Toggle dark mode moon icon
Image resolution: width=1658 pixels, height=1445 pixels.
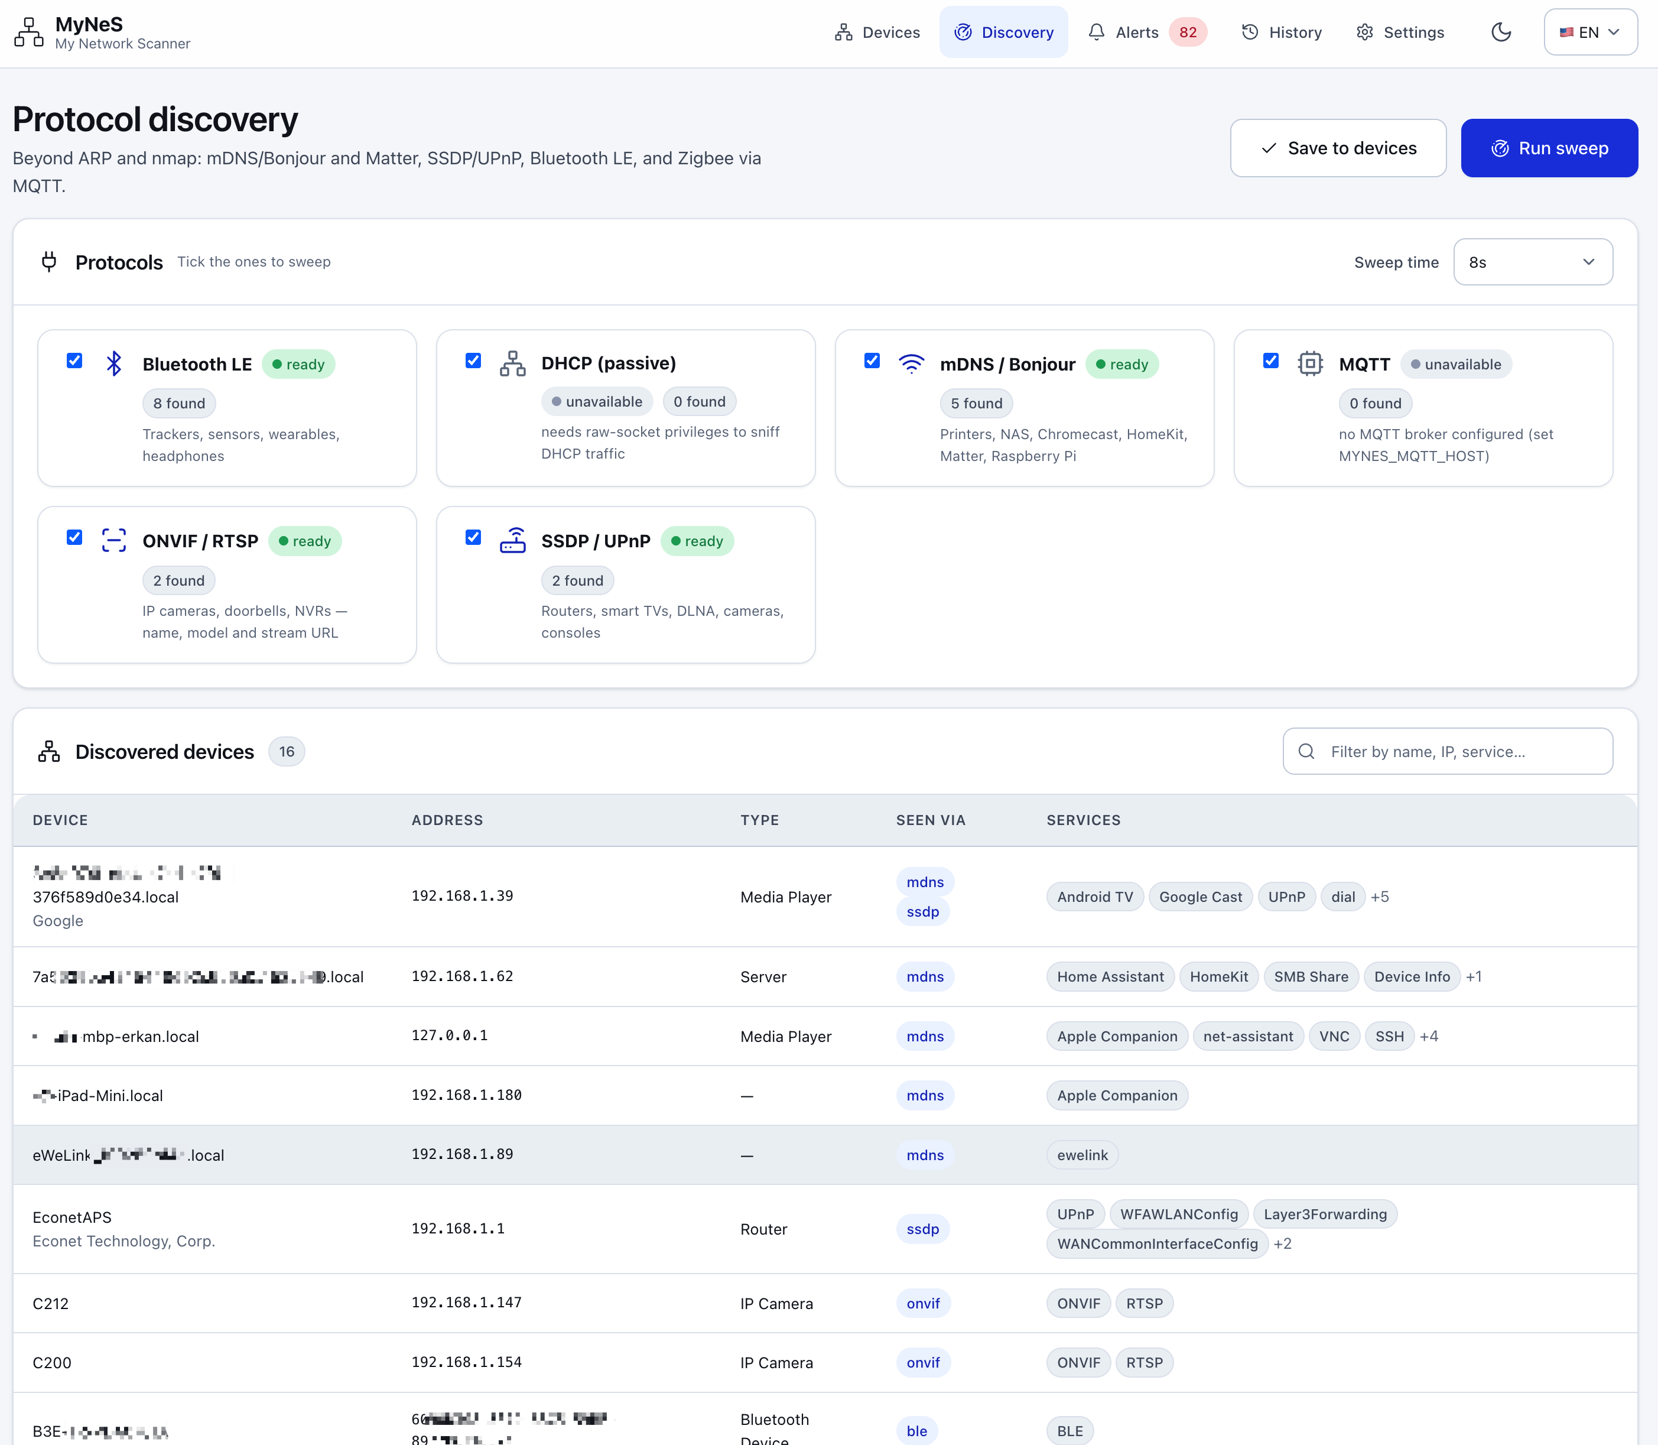(1501, 33)
